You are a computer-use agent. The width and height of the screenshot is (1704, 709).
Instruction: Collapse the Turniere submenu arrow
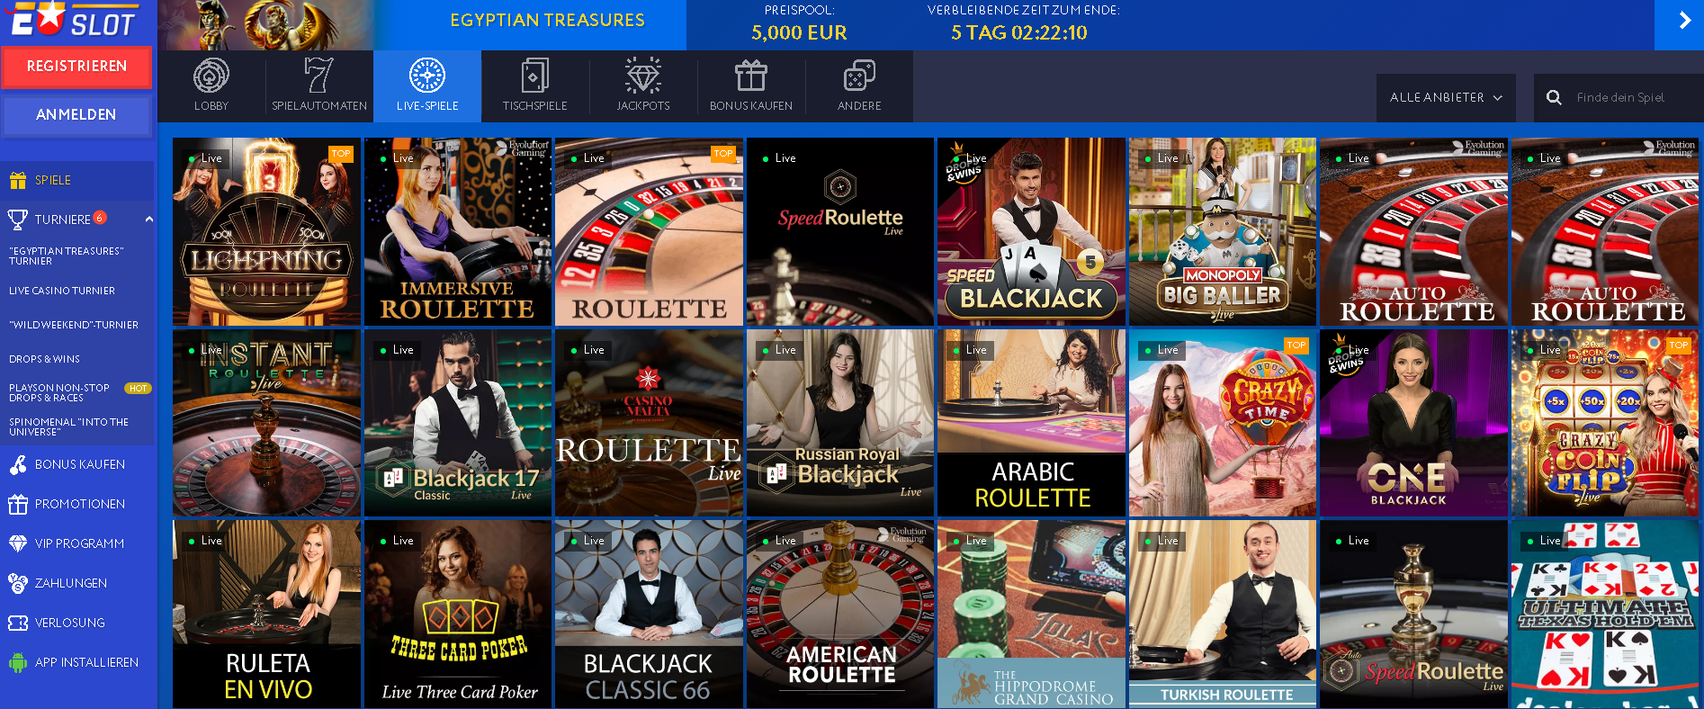pyautogui.click(x=148, y=219)
